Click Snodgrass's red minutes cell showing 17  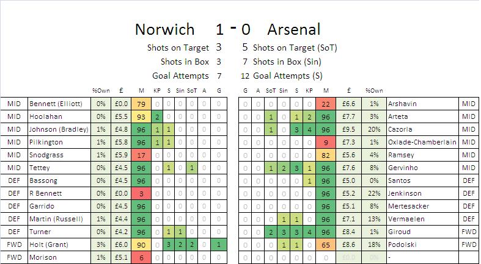point(141,155)
